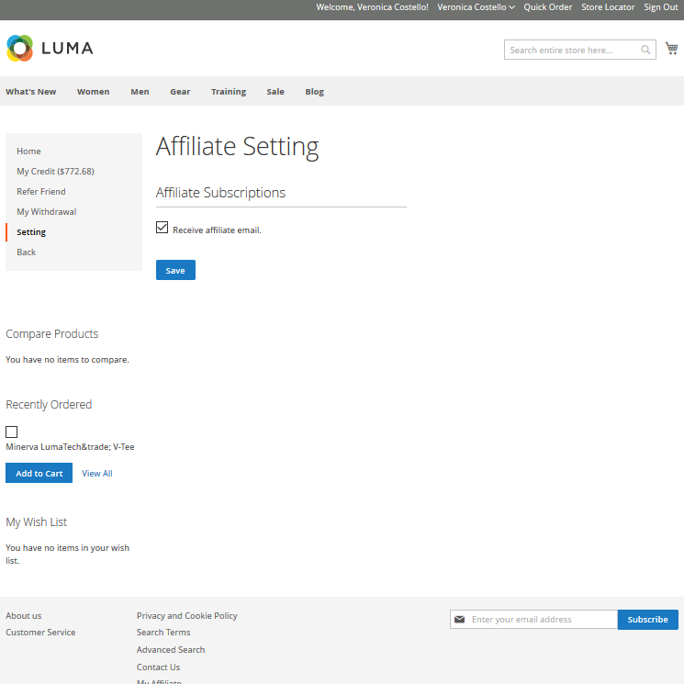Click the Subscribe button

647,620
